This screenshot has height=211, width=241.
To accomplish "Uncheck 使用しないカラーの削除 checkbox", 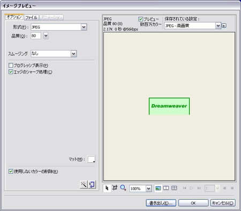I will point(11,171).
